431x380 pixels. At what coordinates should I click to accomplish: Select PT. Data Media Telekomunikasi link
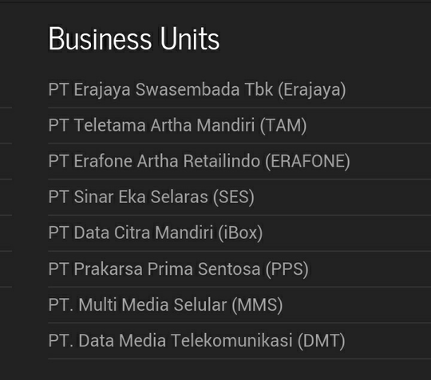click(x=197, y=340)
